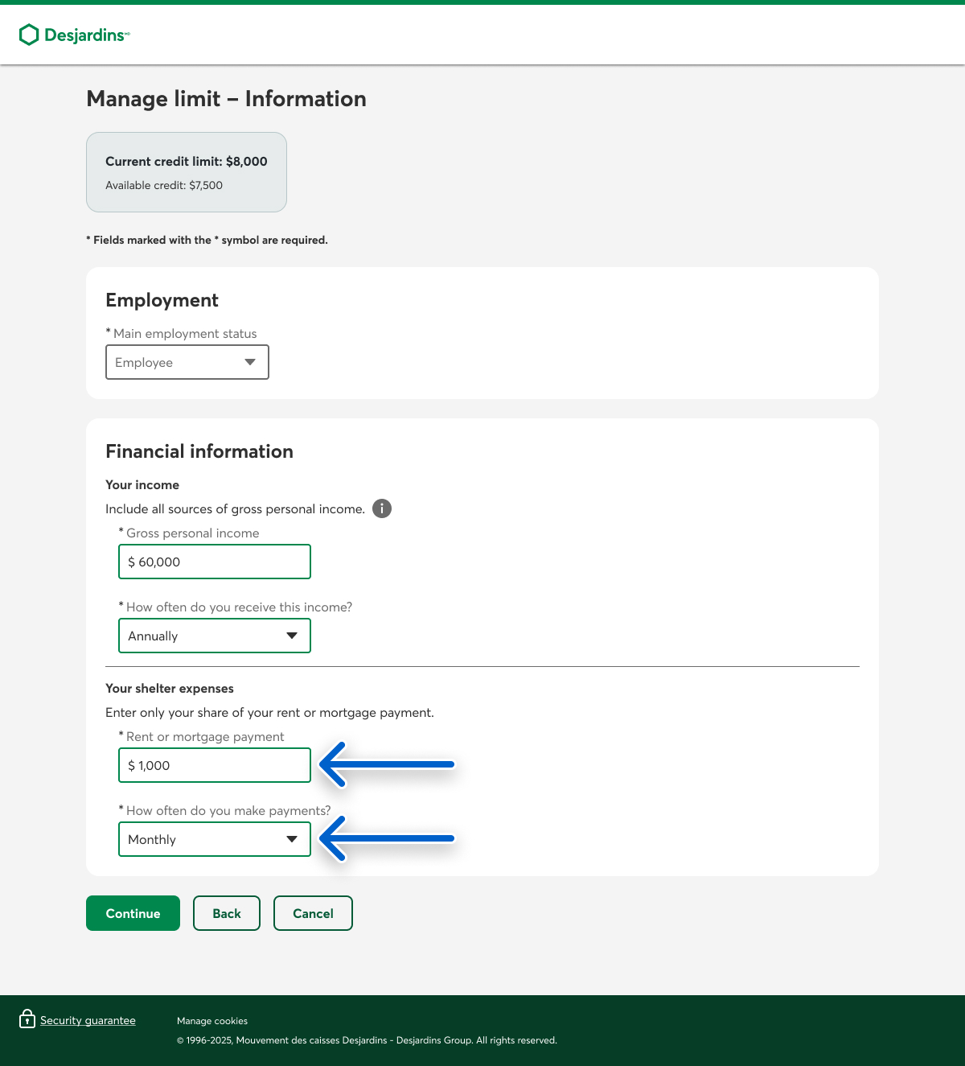965x1066 pixels.
Task: Click the Desjardins hexagon logo icon
Action: (x=29, y=35)
